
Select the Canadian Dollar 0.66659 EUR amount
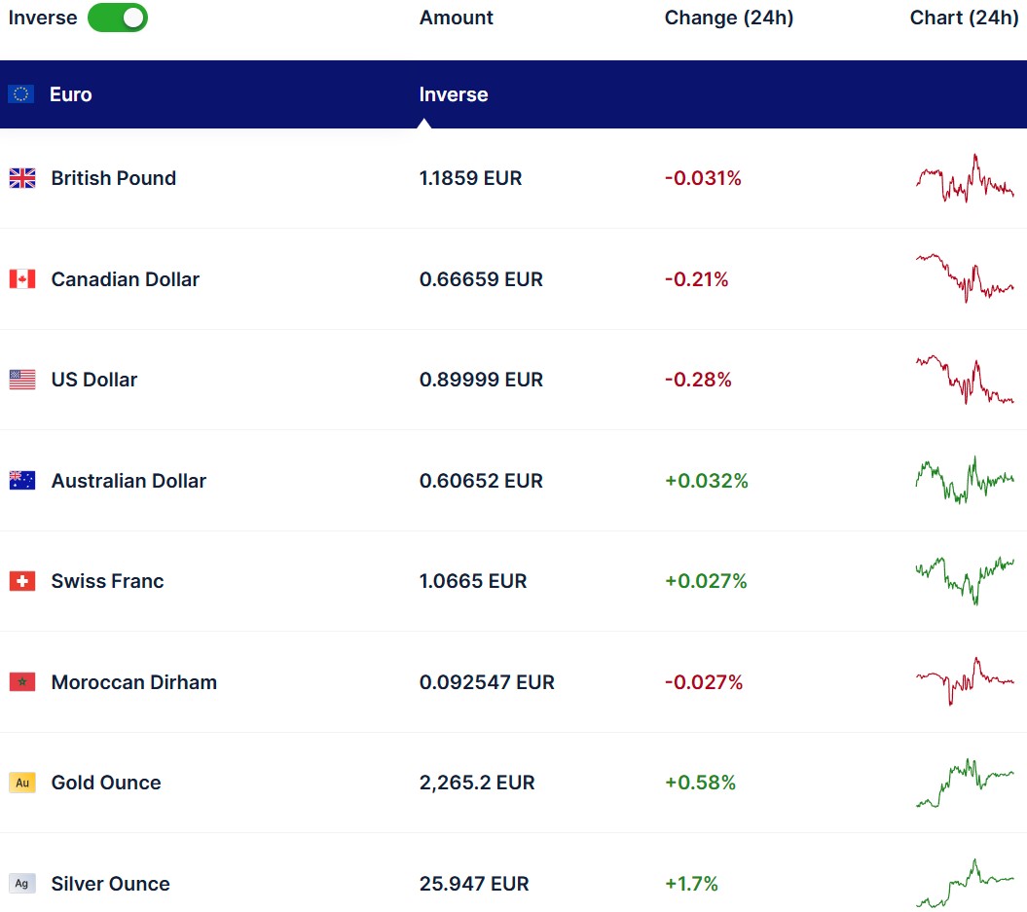point(481,279)
